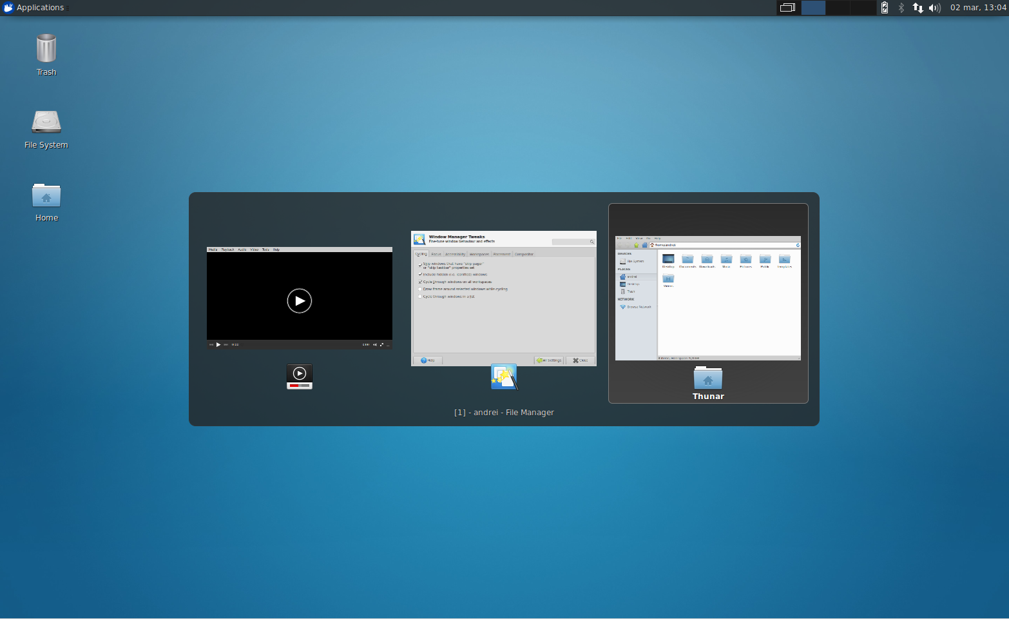Enable 'Draw frame around selected windows while cycling'
1009x619 pixels.
tap(420, 289)
